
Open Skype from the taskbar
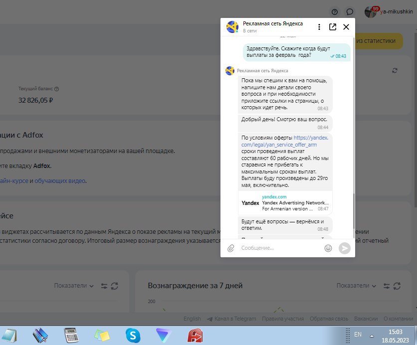point(133,336)
